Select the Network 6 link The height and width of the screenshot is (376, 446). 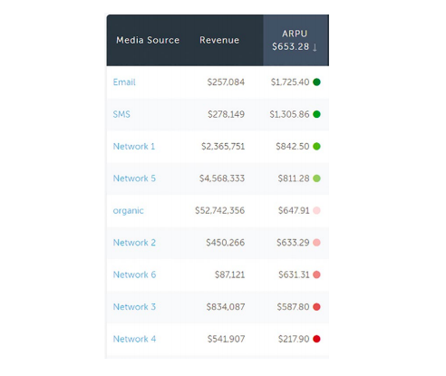[x=134, y=275]
